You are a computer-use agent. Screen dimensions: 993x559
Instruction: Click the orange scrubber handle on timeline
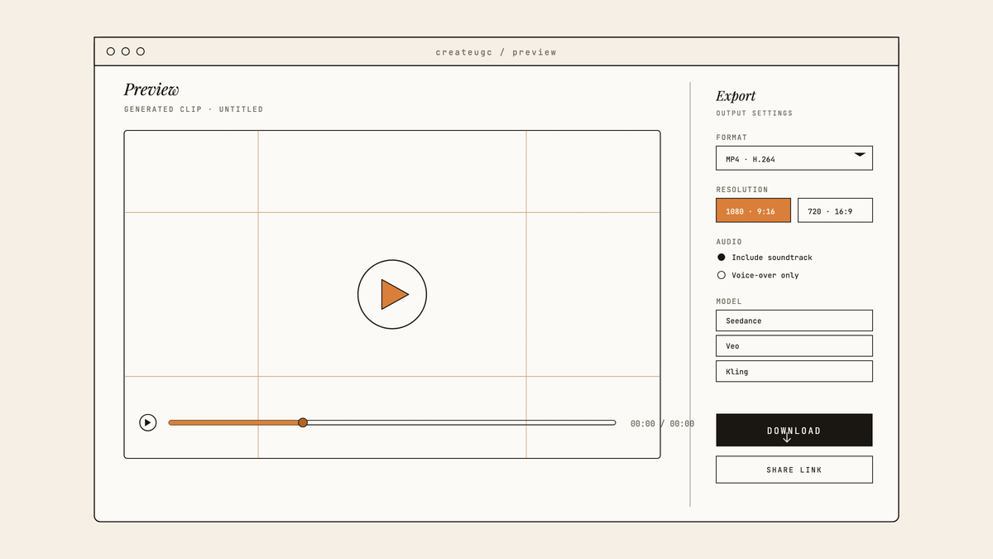(x=303, y=422)
